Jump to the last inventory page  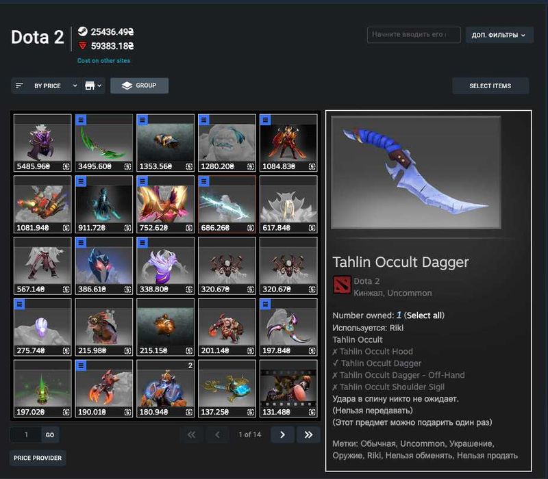(308, 435)
